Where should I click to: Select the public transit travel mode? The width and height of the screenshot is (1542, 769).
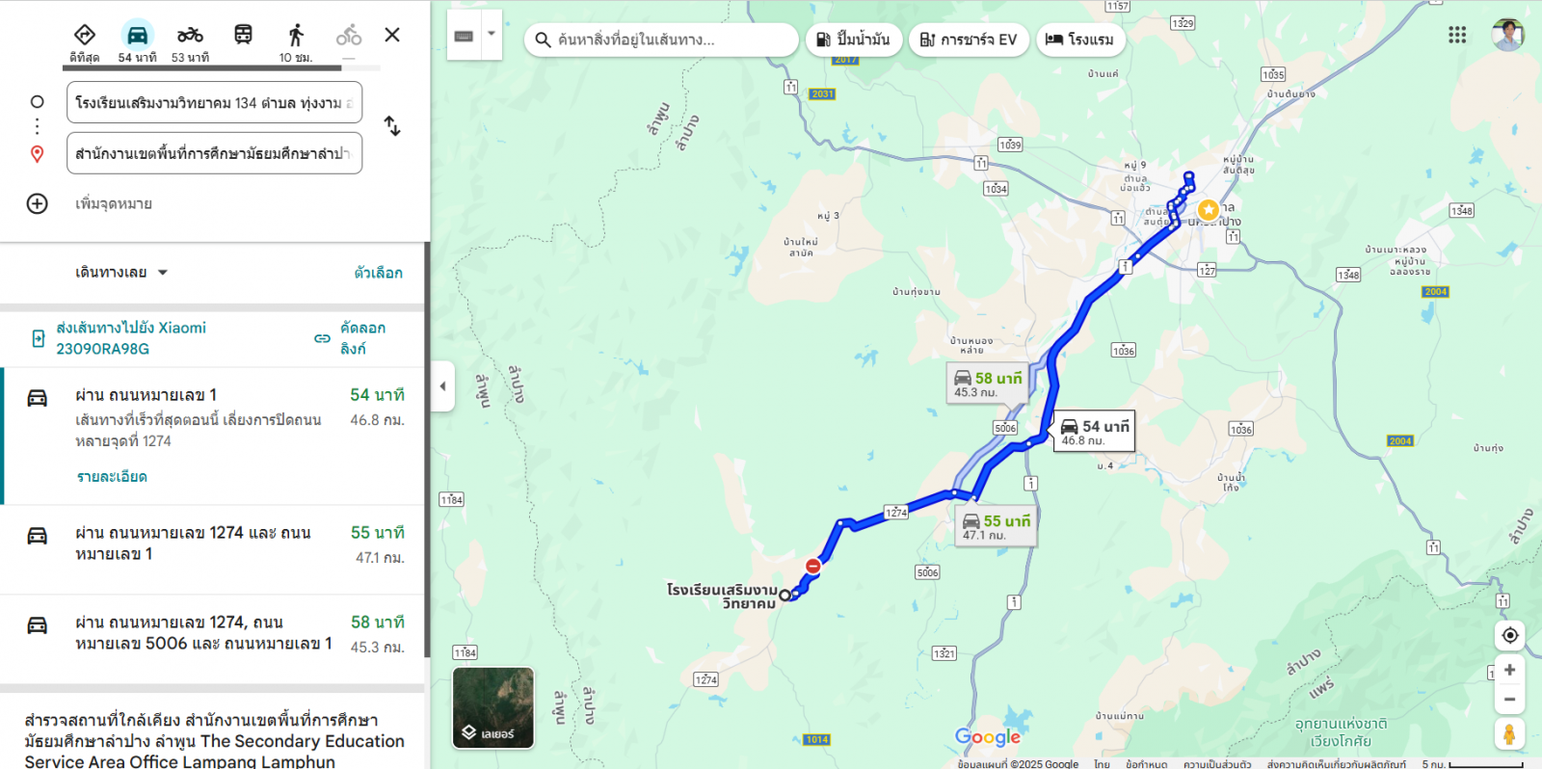[x=243, y=35]
